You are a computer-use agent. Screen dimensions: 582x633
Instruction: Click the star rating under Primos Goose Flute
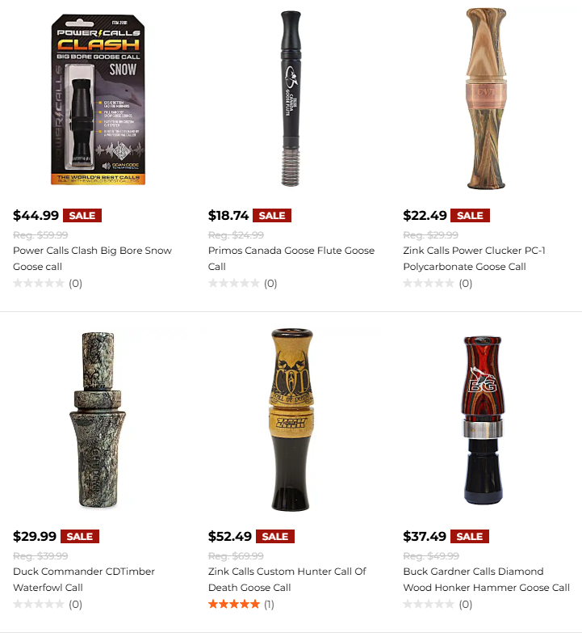[x=234, y=284]
